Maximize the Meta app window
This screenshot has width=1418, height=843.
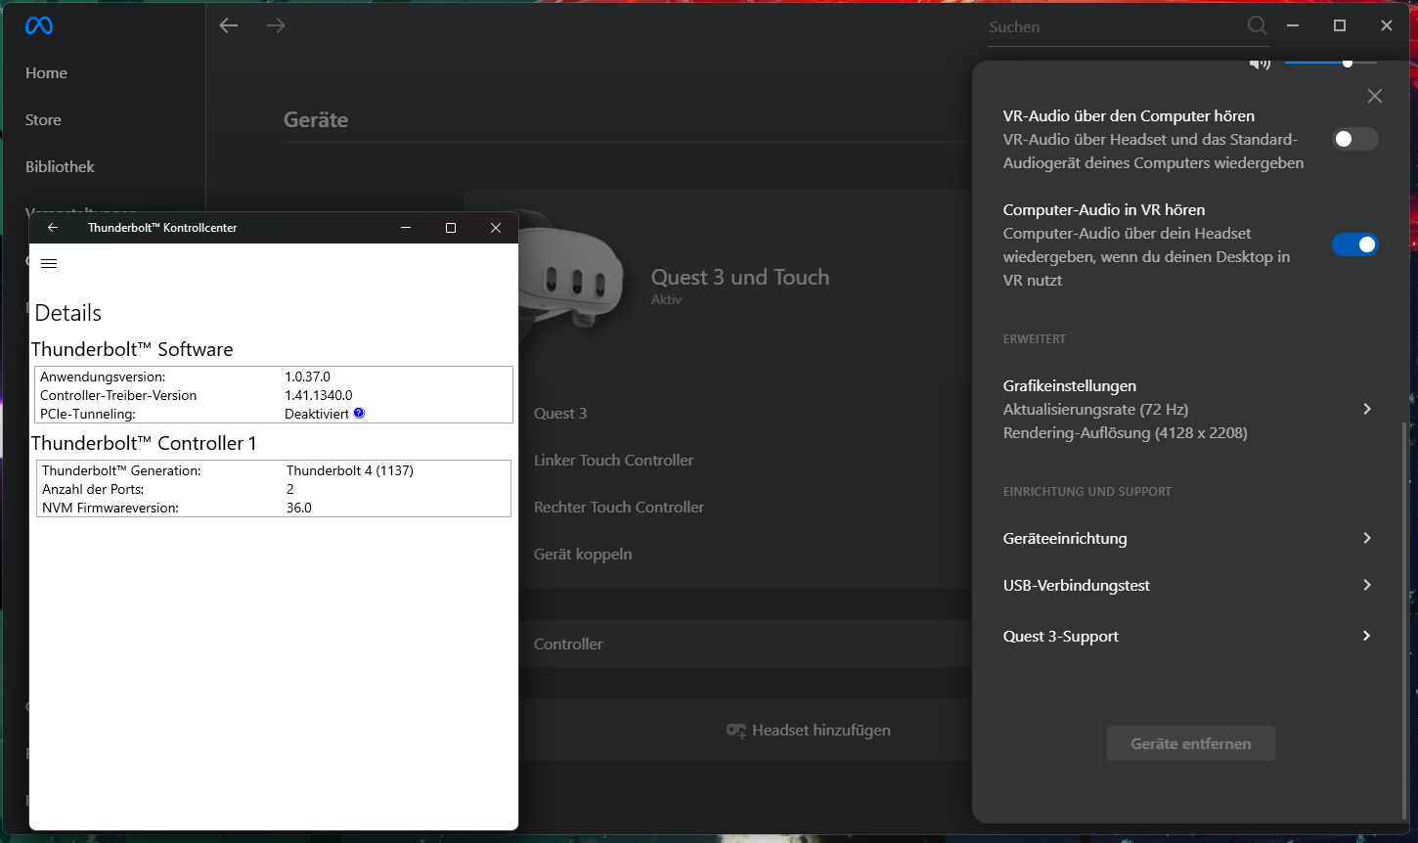tap(1340, 25)
